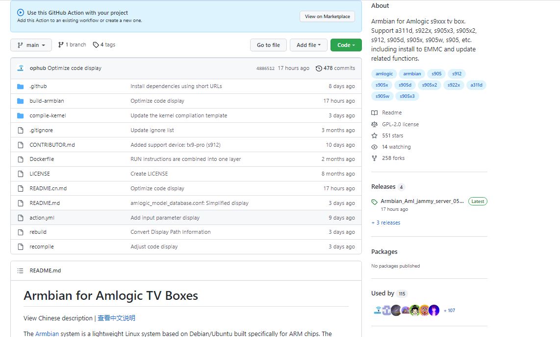Viewport: 560px width, 337px height.
Task: Open the CONTRIBUTOR.md file
Action: [x=52, y=145]
